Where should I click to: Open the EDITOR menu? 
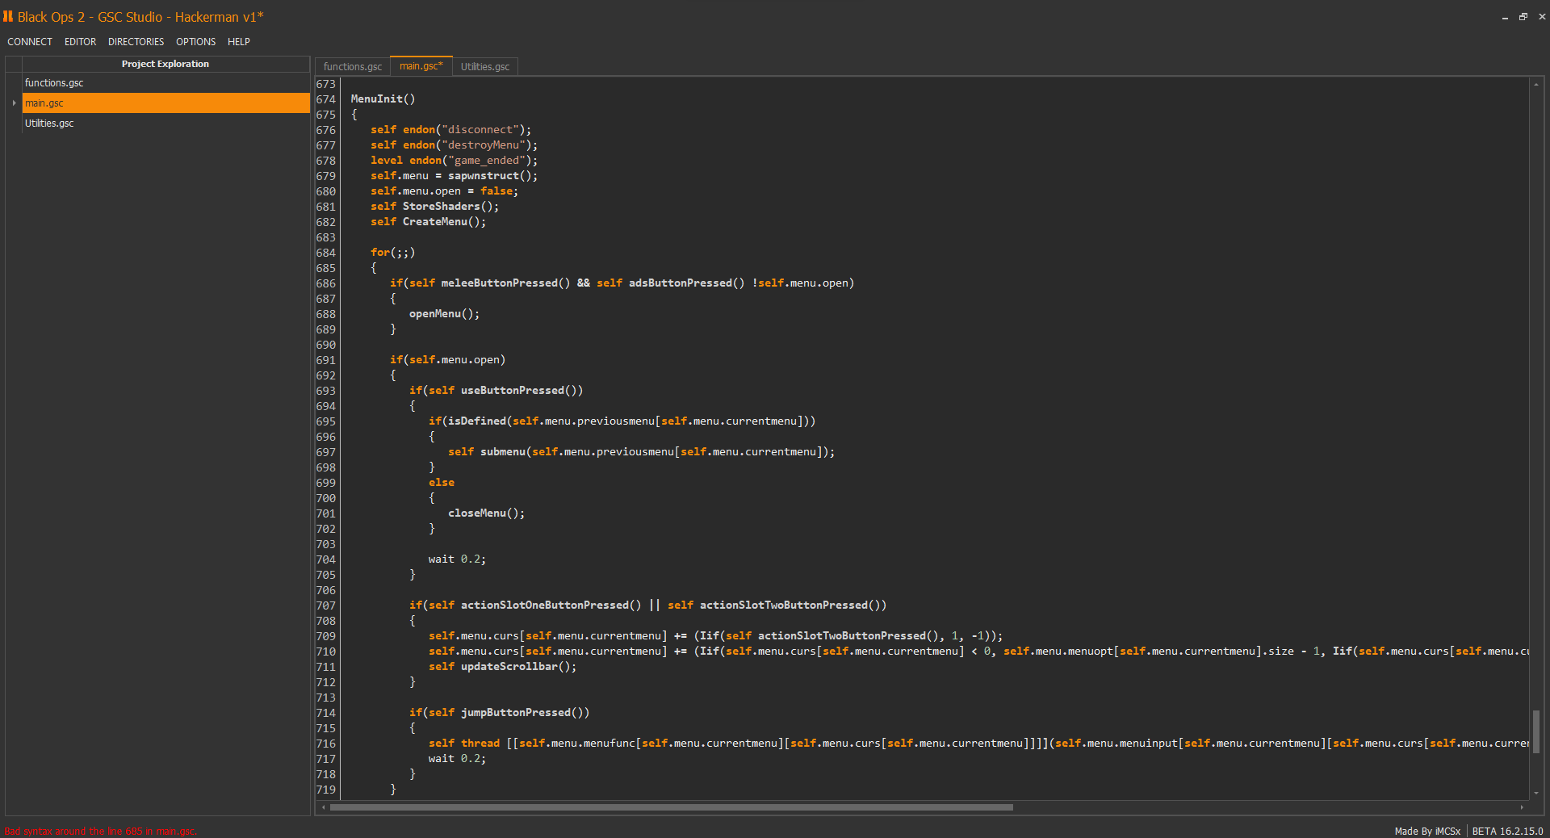pyautogui.click(x=80, y=42)
